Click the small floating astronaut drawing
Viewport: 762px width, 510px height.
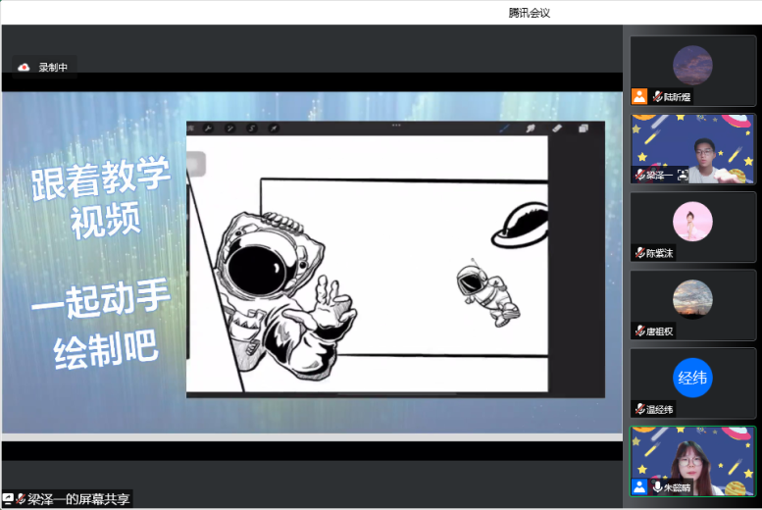pyautogui.click(x=487, y=294)
